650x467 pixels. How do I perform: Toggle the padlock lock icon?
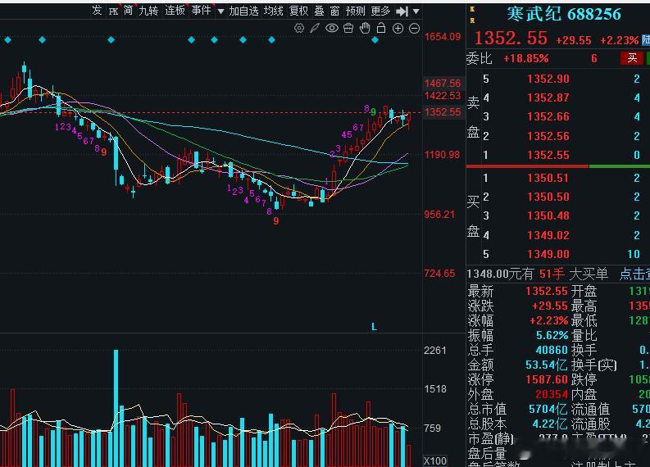click(381, 28)
